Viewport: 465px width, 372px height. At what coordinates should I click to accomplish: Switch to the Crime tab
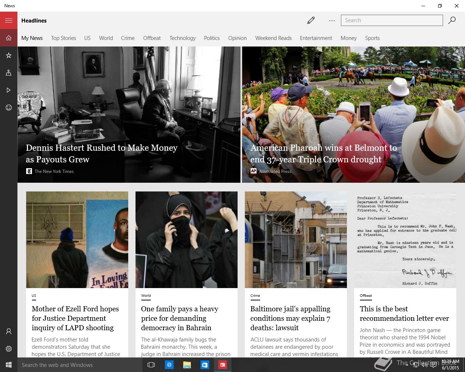click(128, 38)
